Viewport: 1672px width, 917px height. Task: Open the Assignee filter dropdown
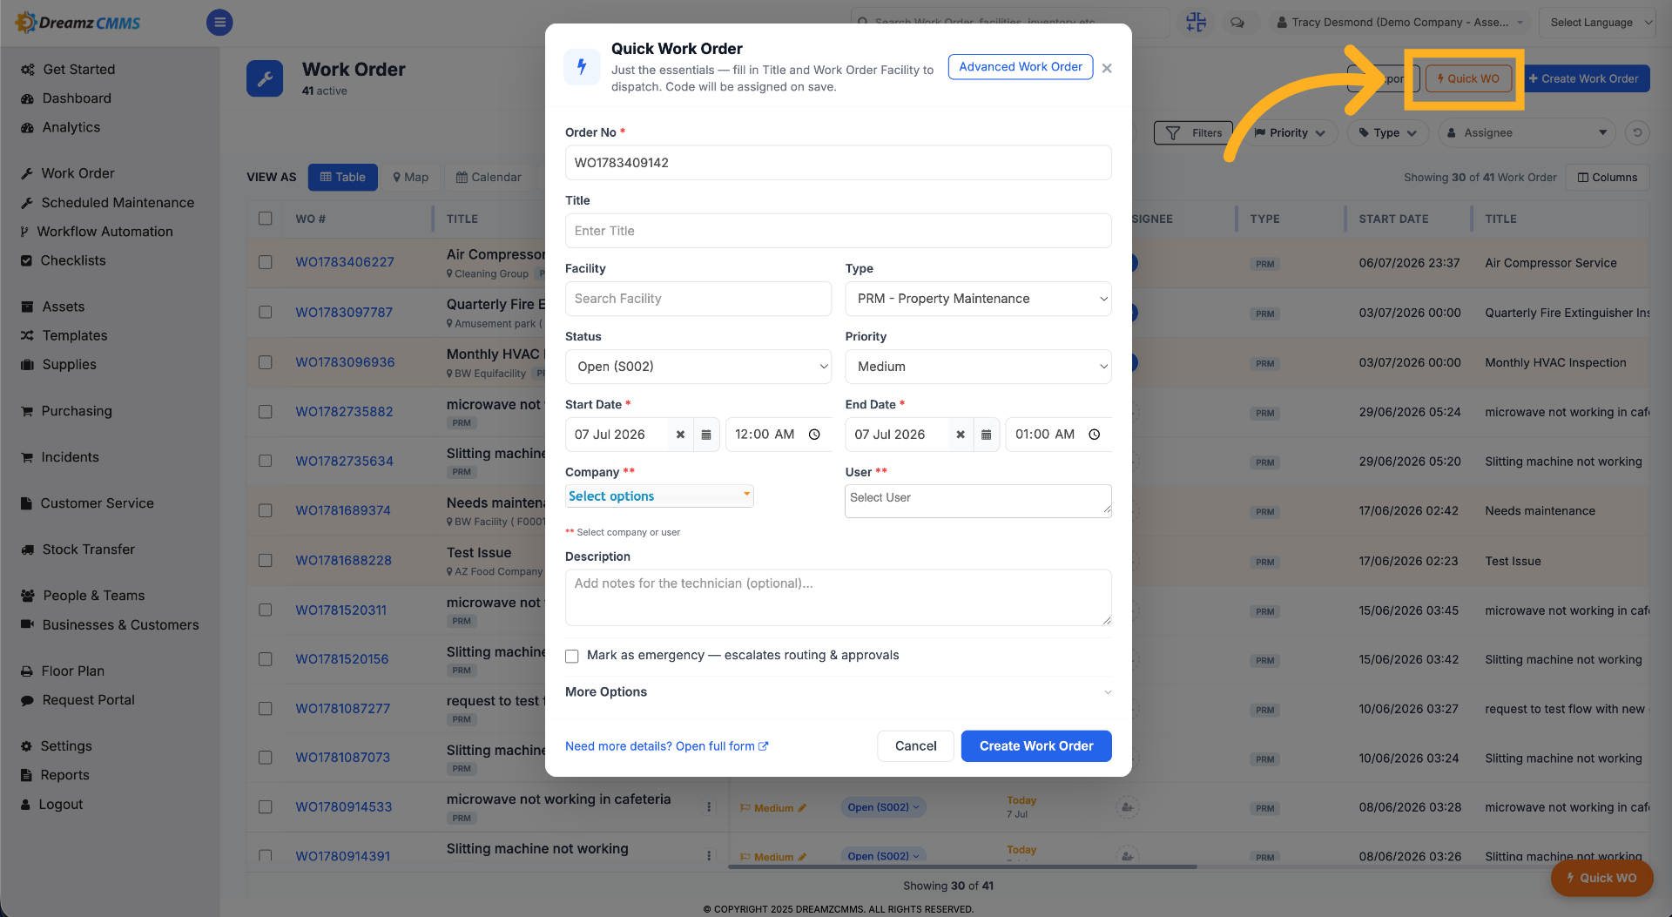click(1527, 132)
